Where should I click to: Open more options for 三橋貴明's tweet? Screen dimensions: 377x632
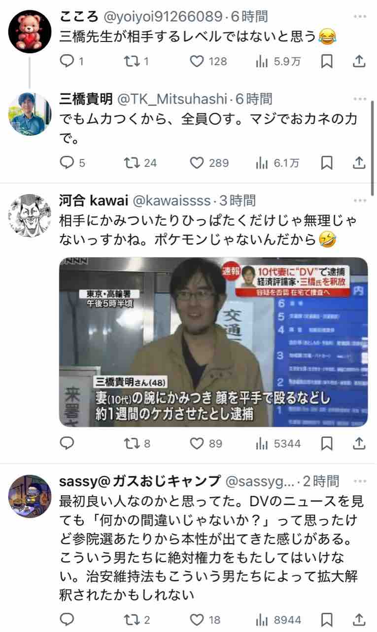pyautogui.click(x=360, y=99)
